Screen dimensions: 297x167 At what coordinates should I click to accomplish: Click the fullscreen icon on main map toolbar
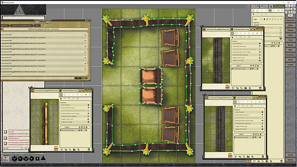[x=248, y=6]
